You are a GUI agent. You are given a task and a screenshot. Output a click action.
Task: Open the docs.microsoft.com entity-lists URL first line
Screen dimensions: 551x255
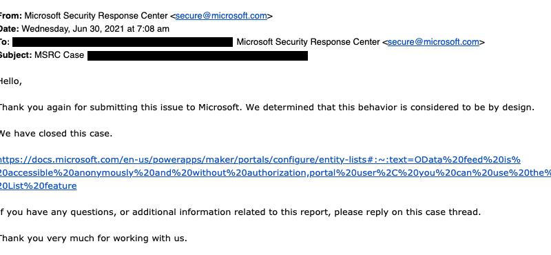click(x=260, y=160)
